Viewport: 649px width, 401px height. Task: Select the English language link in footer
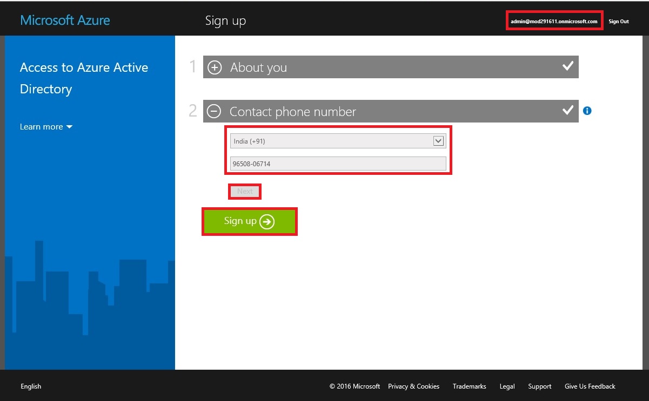[31, 386]
